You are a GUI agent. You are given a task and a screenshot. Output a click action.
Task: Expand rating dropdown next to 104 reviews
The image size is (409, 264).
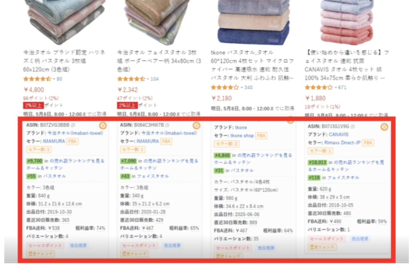148,79
